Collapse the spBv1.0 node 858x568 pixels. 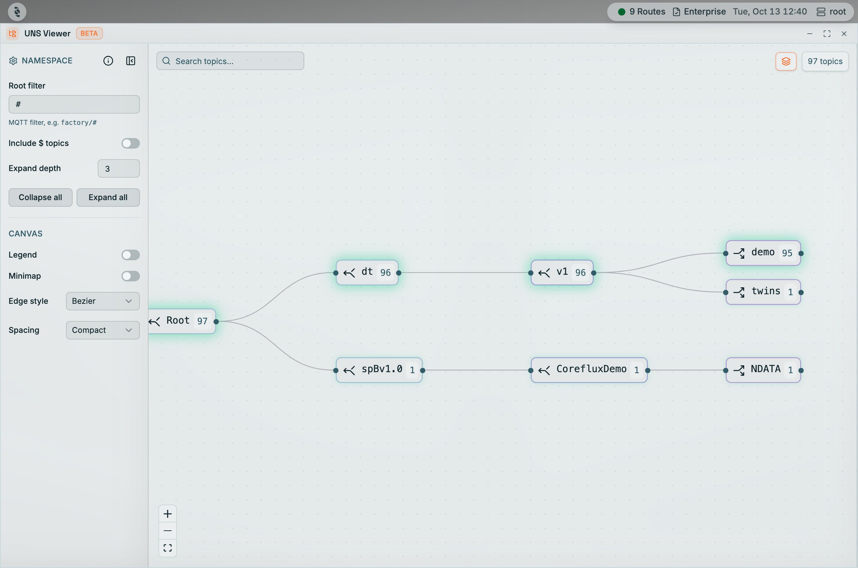click(x=349, y=370)
